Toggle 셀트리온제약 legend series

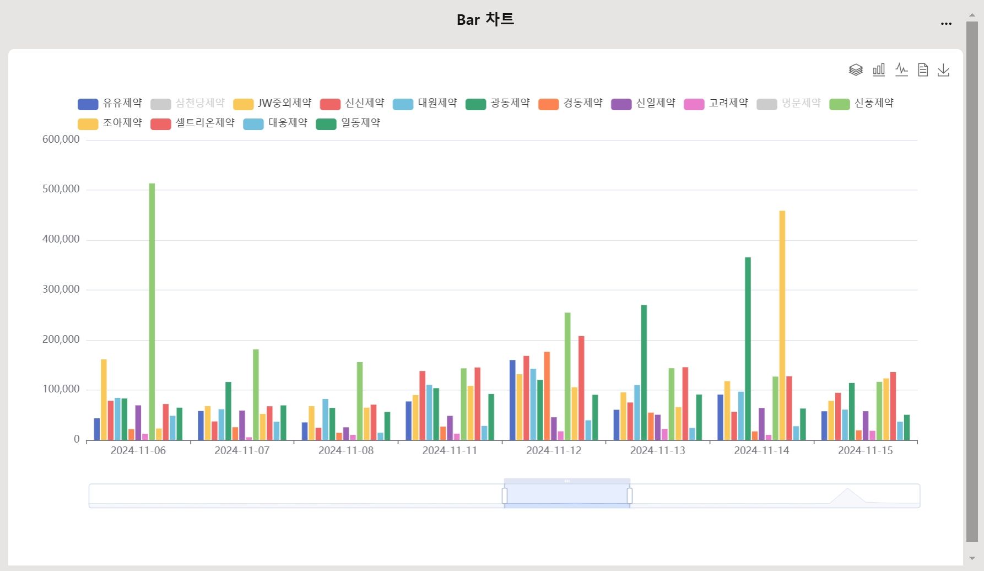pyautogui.click(x=192, y=123)
